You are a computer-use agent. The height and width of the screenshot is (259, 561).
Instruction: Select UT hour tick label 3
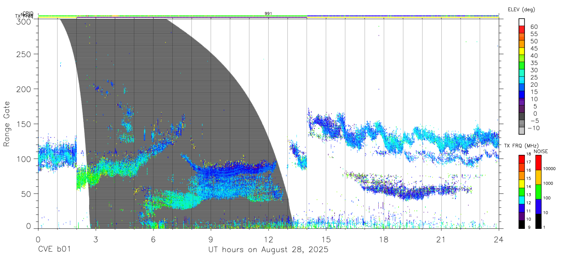pyautogui.click(x=95, y=239)
